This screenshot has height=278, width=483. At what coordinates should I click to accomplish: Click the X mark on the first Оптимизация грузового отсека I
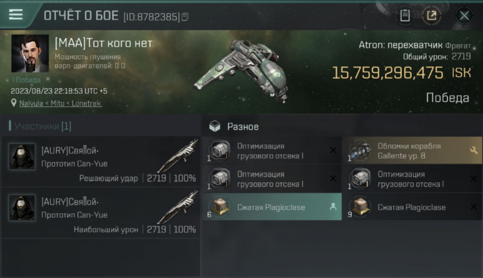pyautogui.click(x=333, y=150)
